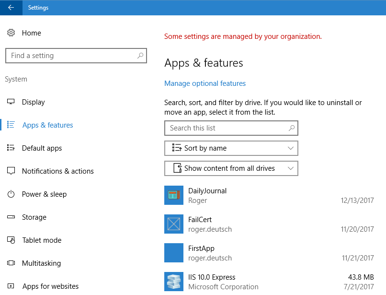Open the Sort by name dropdown arrow
The height and width of the screenshot is (295, 386).
tap(291, 148)
